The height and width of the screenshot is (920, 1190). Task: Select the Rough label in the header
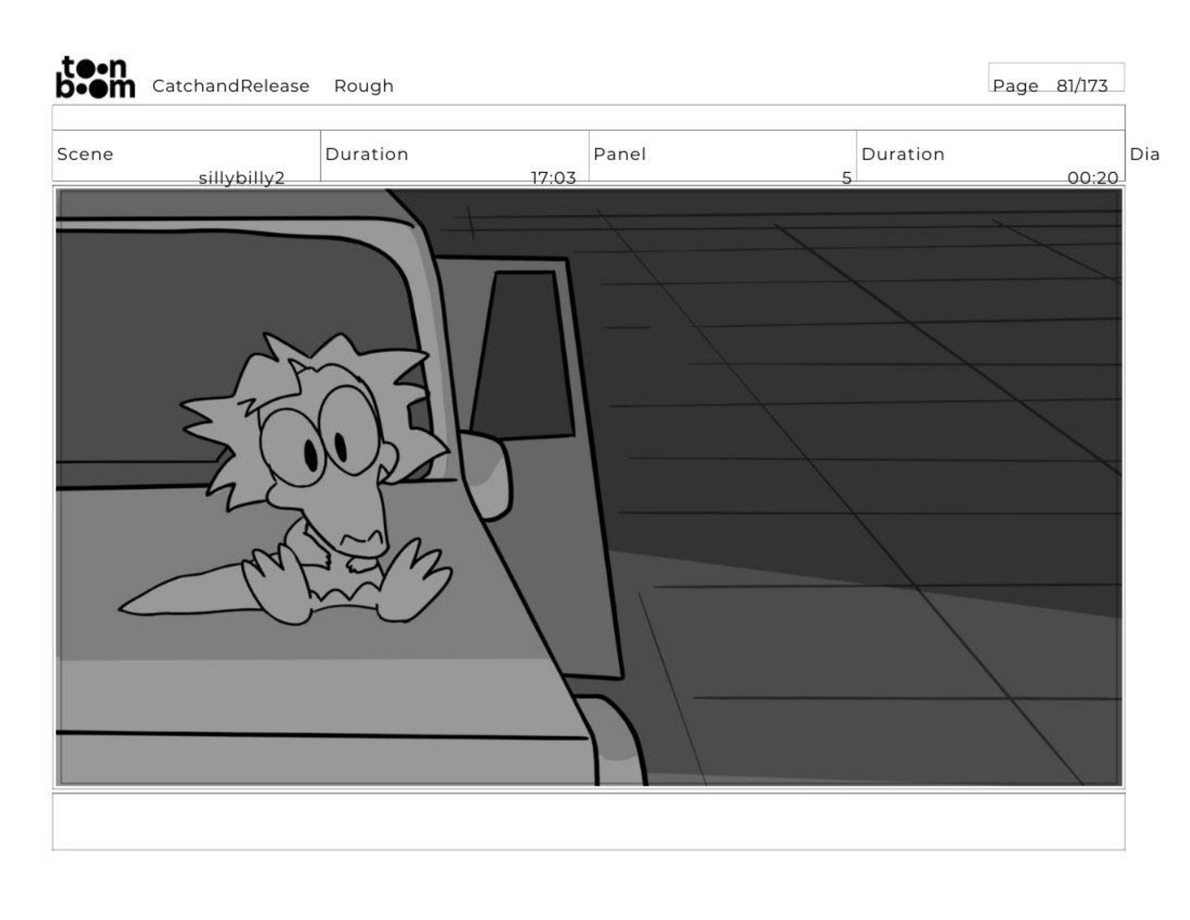click(364, 86)
